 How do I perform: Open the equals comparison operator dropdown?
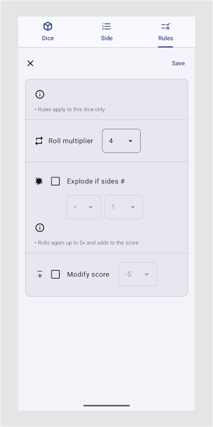coord(83,207)
